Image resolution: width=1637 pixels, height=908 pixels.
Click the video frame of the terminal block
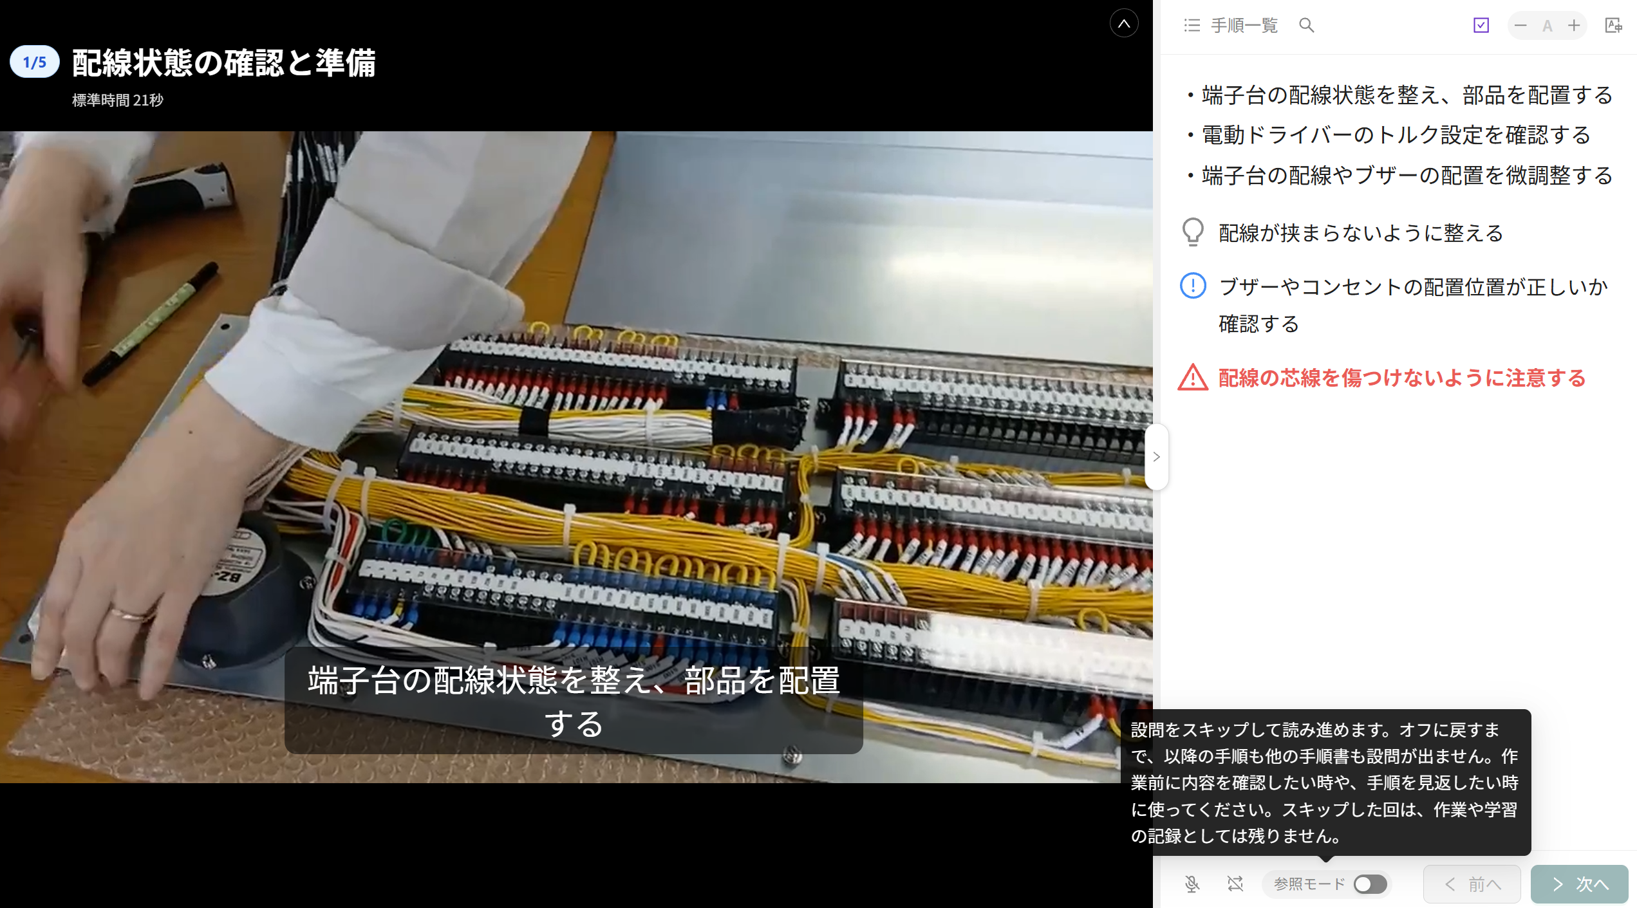click(576, 457)
